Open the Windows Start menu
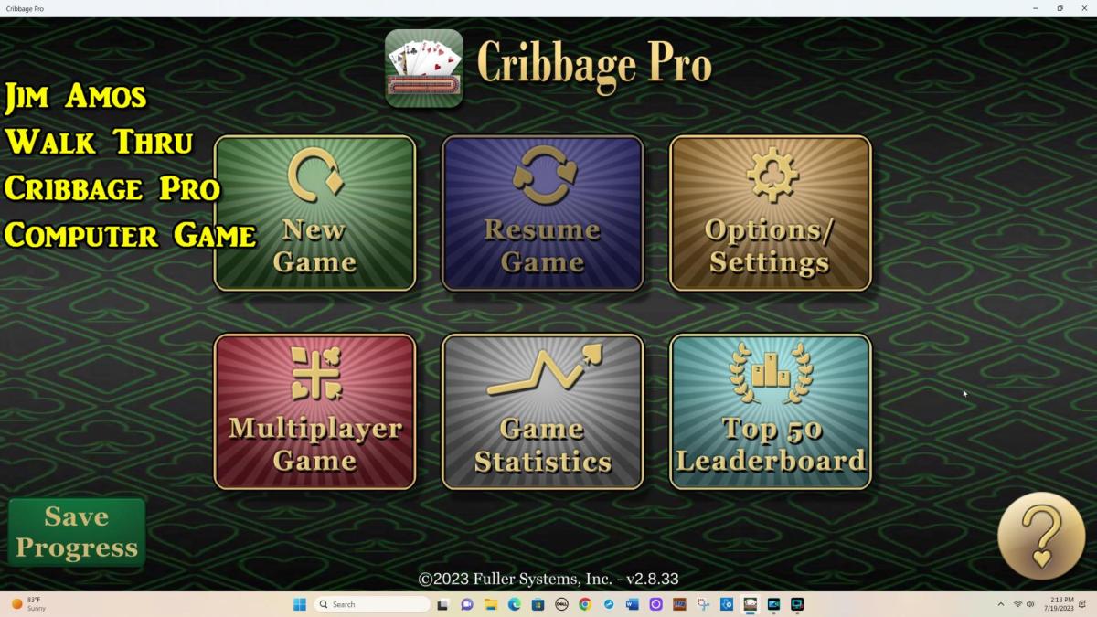Viewport: 1097px width, 617px height. tap(299, 604)
